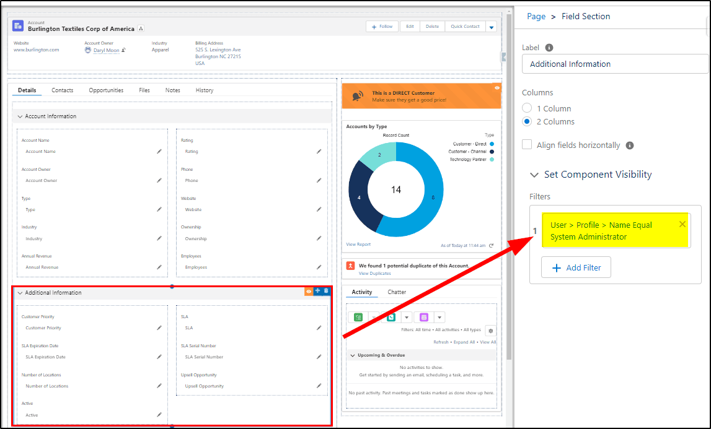Viewport: 711px width, 429px height.
Task: Open the activity timeline gear settings
Action: tap(490, 331)
